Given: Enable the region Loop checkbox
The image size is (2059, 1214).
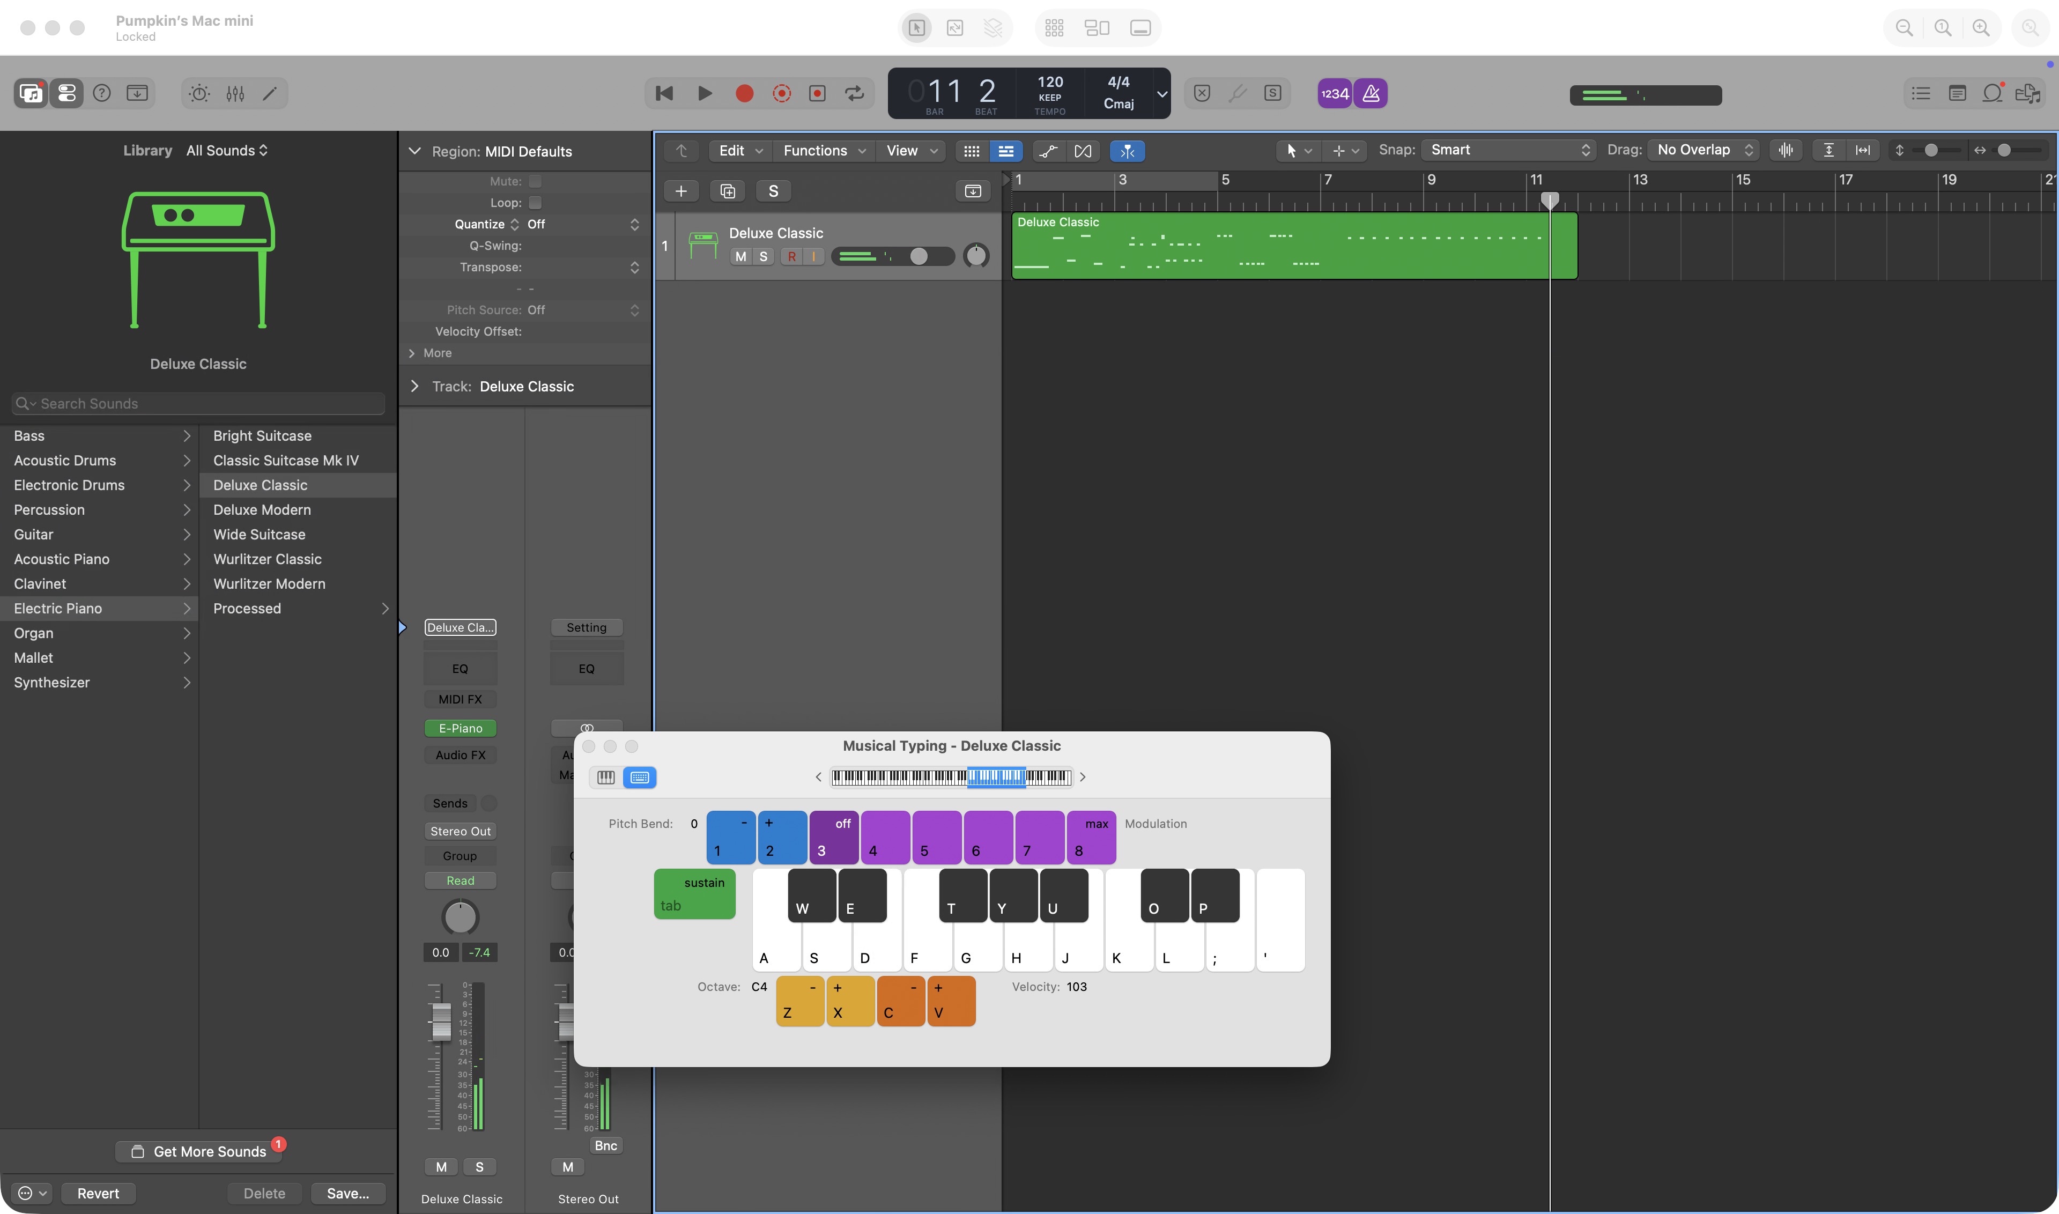Looking at the screenshot, I should [535, 203].
